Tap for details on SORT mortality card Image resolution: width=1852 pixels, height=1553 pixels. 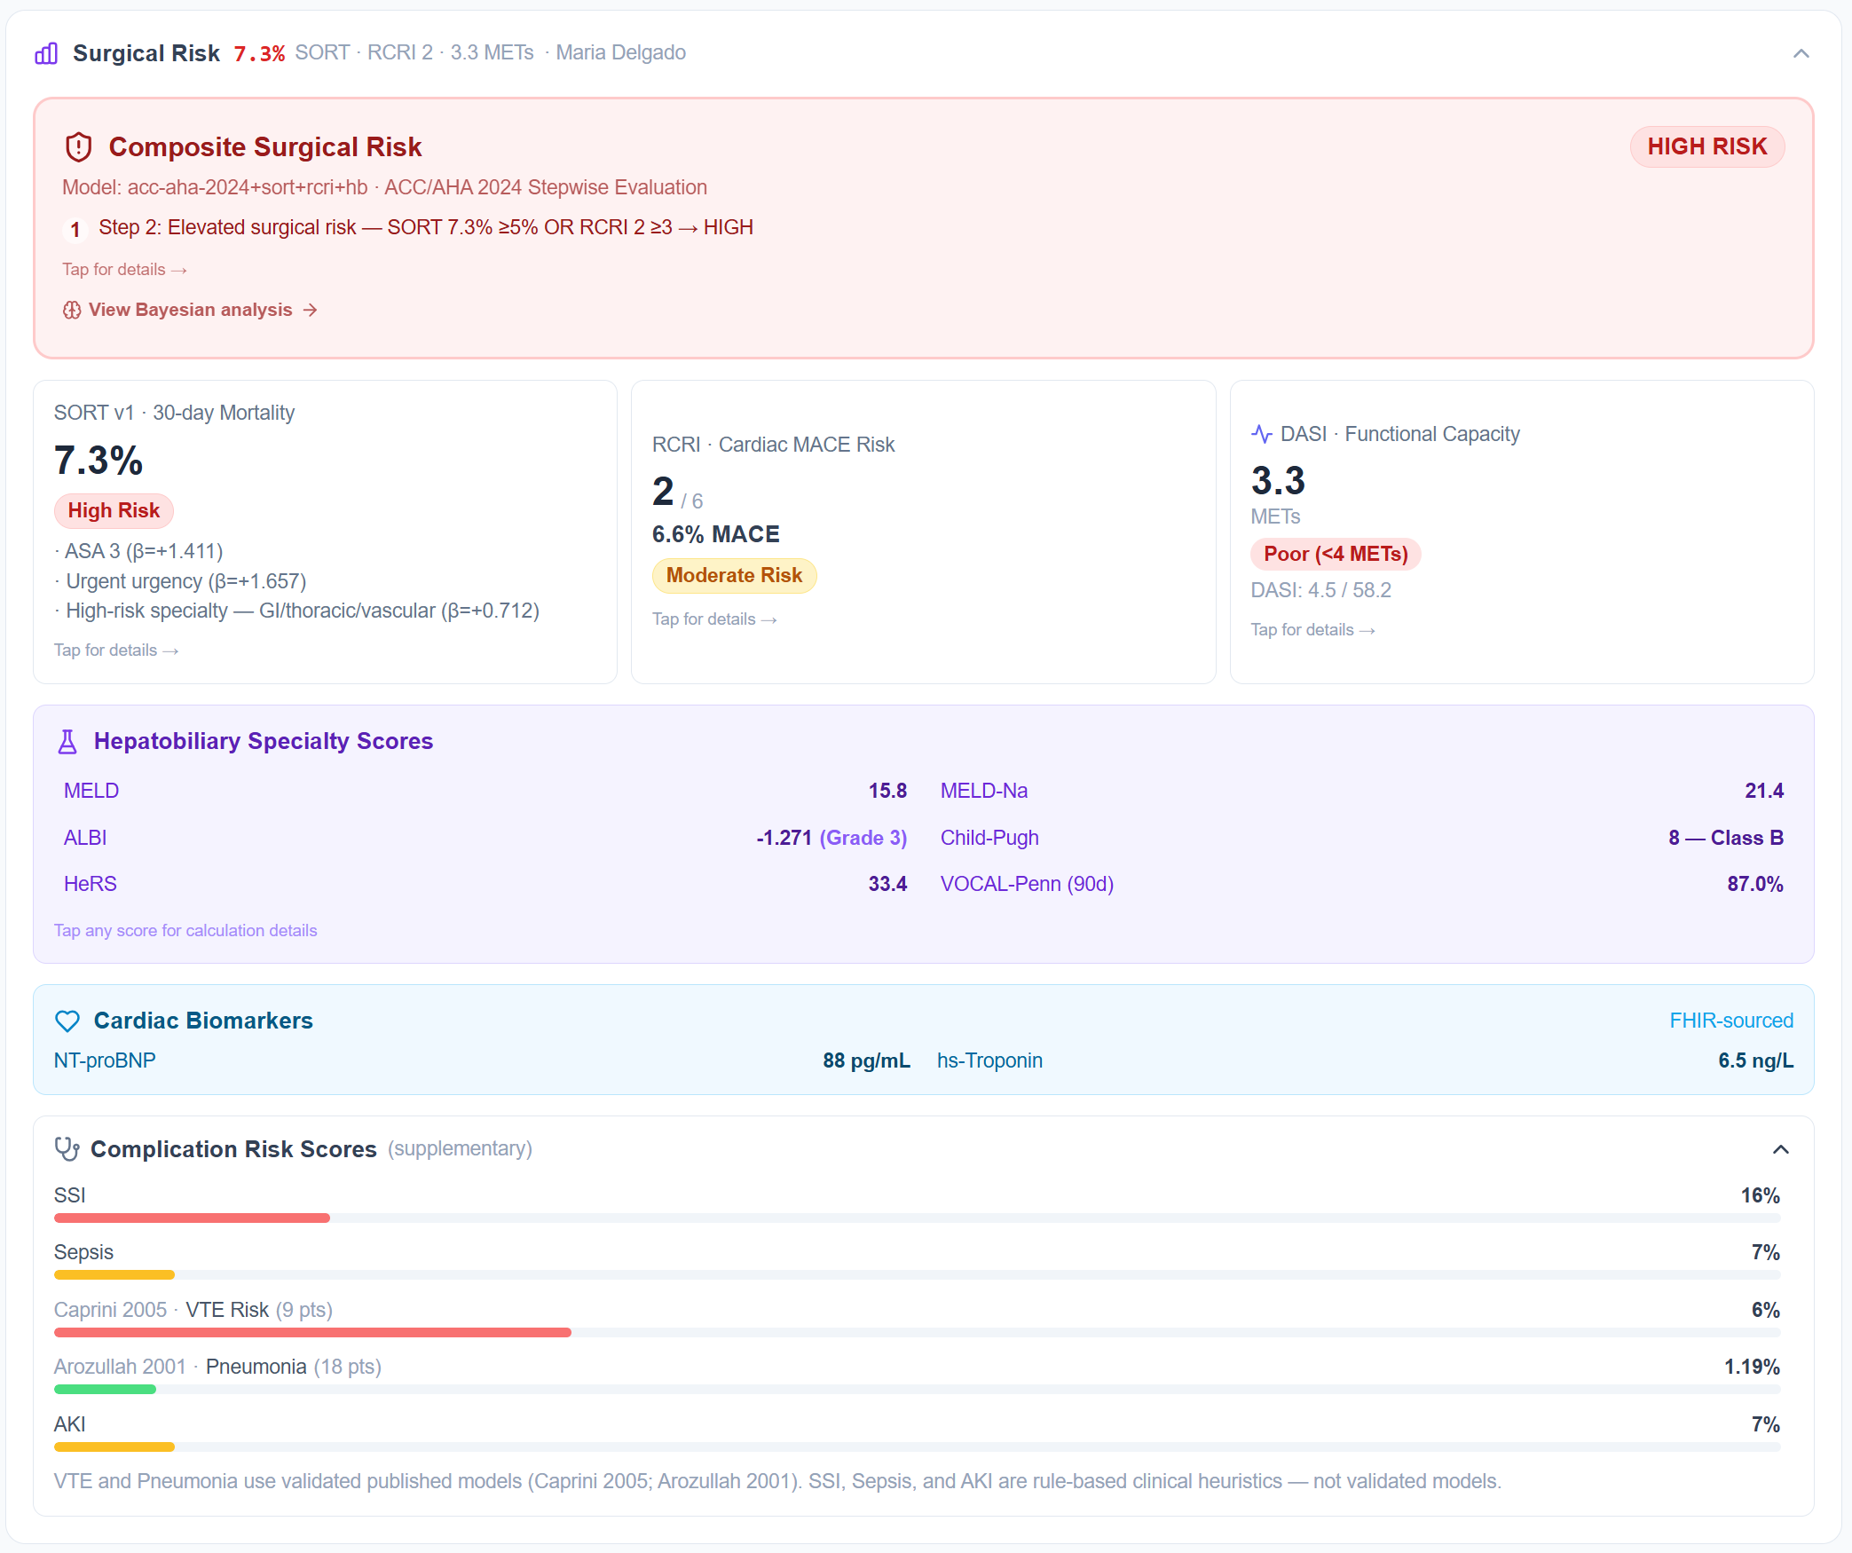pyautogui.click(x=115, y=650)
